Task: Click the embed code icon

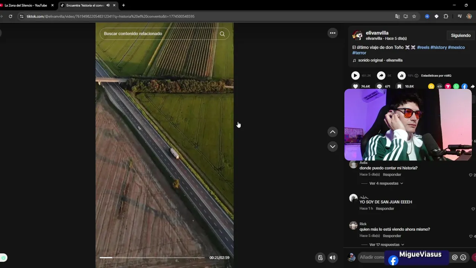Action: click(440, 86)
